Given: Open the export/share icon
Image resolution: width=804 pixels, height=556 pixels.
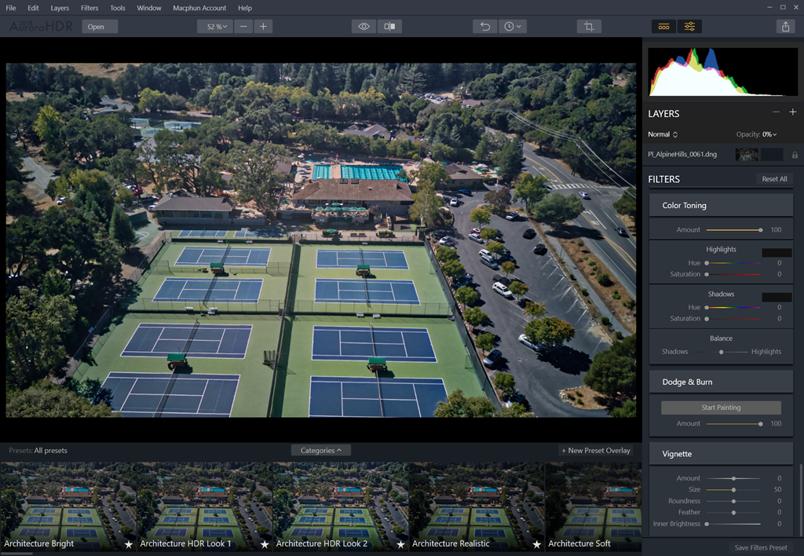Looking at the screenshot, I should pyautogui.click(x=785, y=26).
